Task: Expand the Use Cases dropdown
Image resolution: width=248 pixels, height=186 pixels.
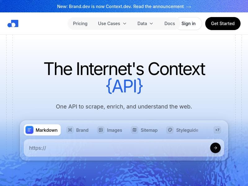Action: (x=112, y=23)
